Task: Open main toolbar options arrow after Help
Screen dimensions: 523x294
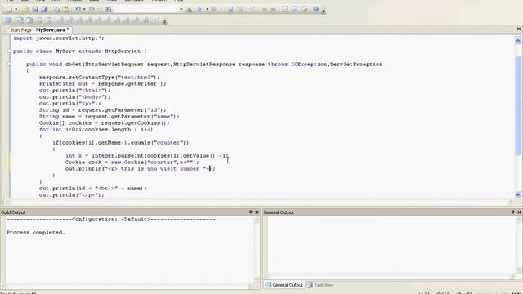Action: click(324, 11)
